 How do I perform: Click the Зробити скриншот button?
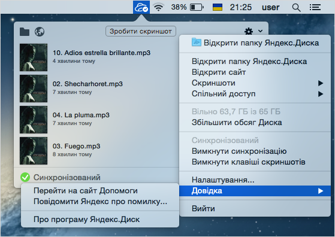click(141, 31)
